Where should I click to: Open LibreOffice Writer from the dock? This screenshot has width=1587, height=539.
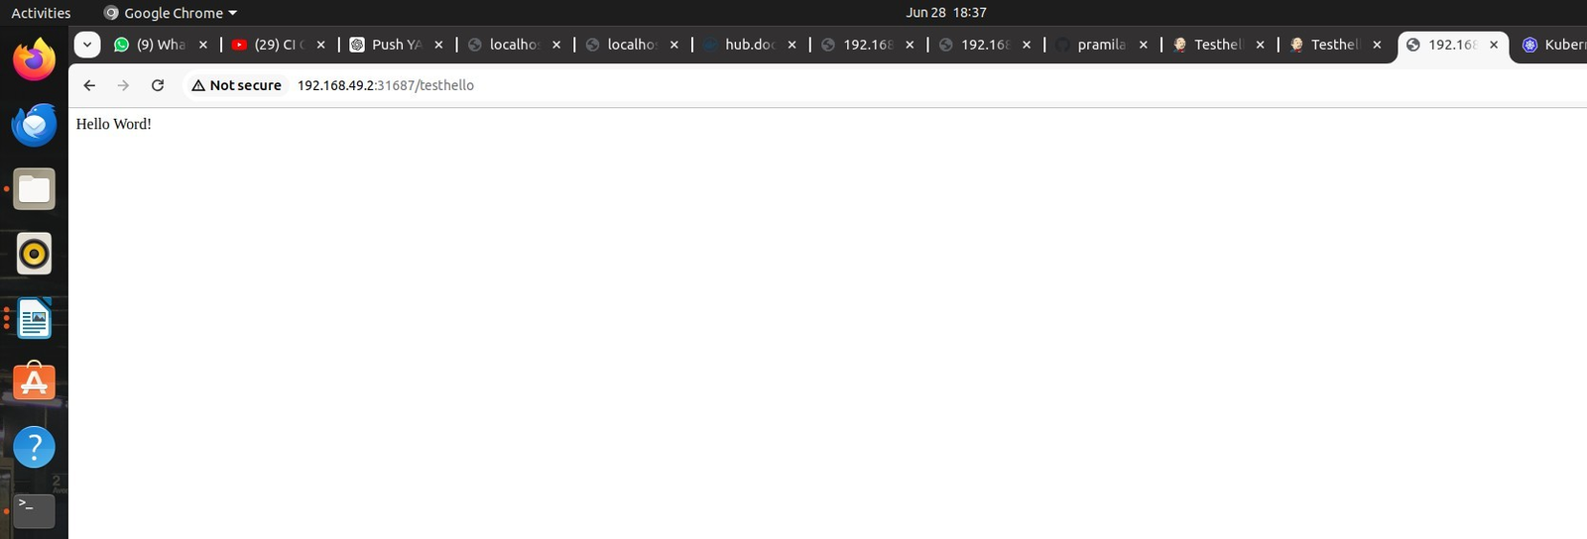click(x=34, y=319)
